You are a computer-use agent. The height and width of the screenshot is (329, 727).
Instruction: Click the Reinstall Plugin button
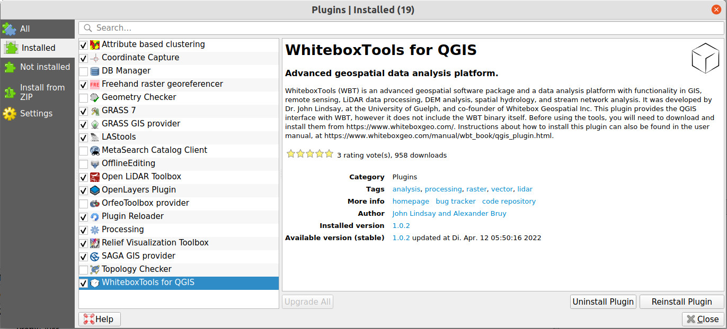(681, 301)
